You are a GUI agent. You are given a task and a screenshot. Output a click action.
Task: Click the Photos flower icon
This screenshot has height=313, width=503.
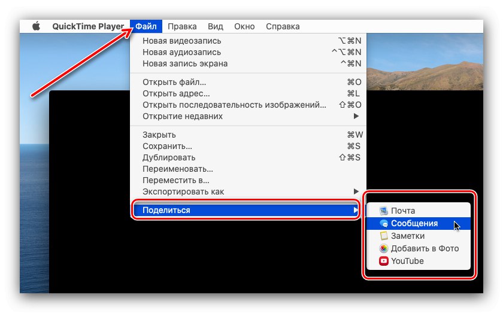click(384, 248)
